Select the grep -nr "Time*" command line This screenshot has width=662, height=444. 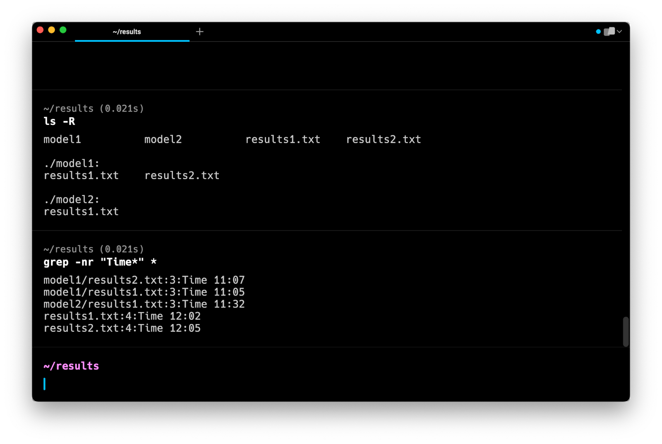point(100,262)
